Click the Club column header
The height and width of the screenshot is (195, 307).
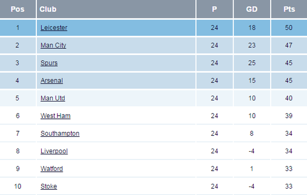pyautogui.click(x=116, y=9)
